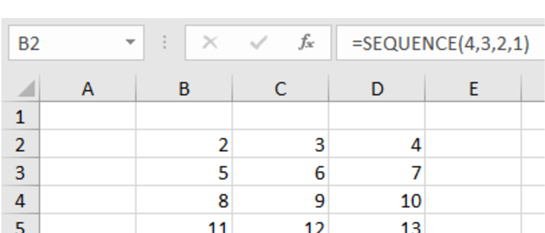This screenshot has width=545, height=233.
Task: Click cell C3 containing 6
Action: (x=280, y=172)
